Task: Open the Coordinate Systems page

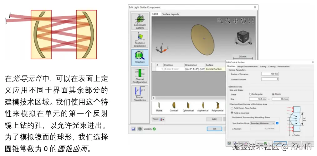Action: point(140,21)
